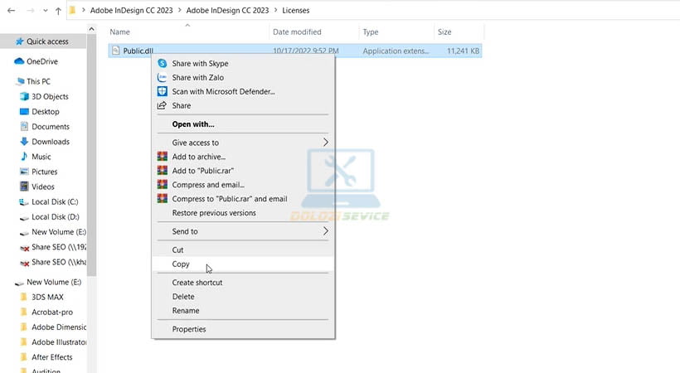This screenshot has width=680, height=373.
Task: Select Open with... menu entry
Action: coord(192,124)
